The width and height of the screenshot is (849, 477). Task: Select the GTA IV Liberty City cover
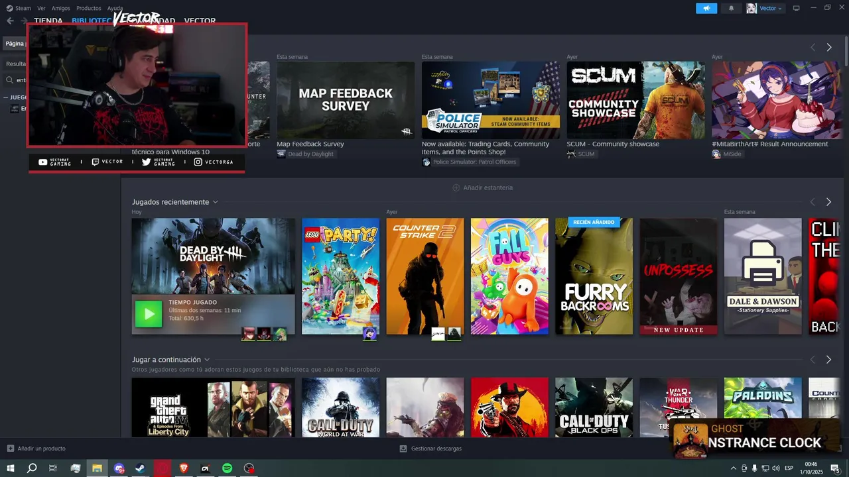(213, 407)
